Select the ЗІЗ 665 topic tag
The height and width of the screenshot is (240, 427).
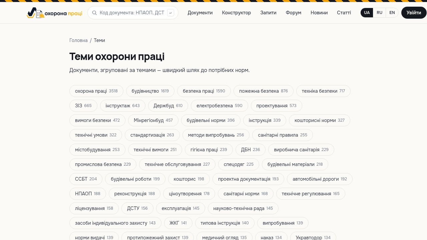[83, 106]
